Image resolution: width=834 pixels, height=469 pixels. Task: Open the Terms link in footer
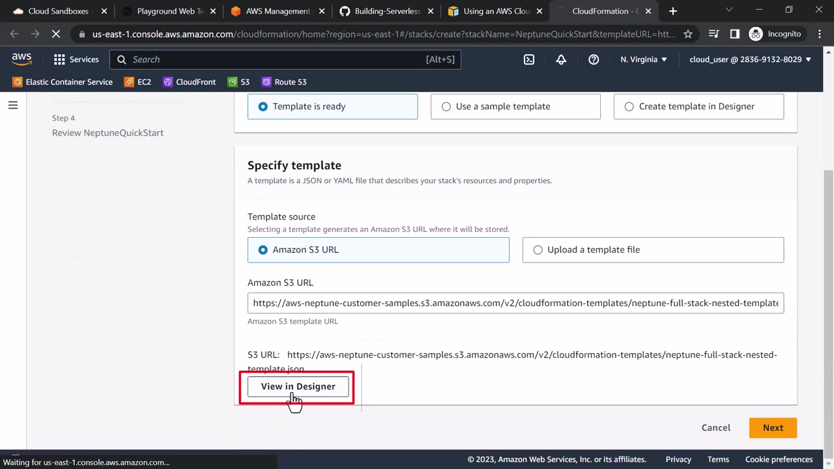coord(718,459)
